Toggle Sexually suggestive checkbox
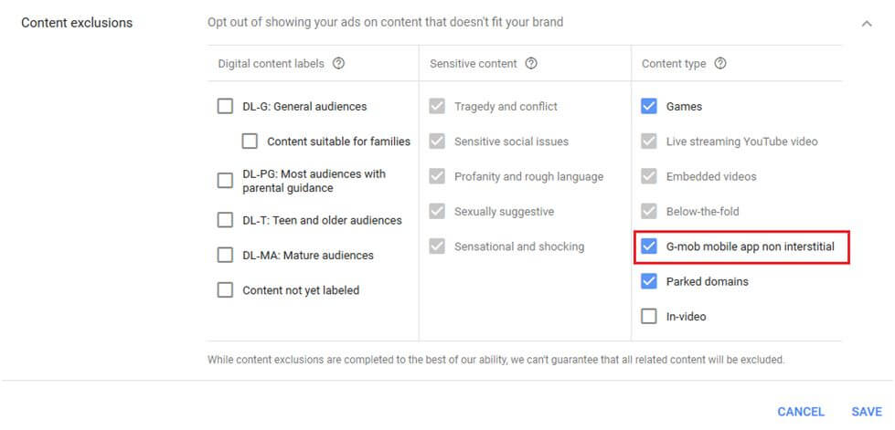This screenshot has height=430, width=895. (437, 212)
